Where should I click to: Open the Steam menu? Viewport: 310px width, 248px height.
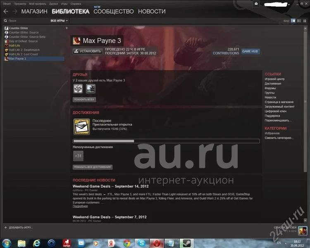[x=7, y=4]
